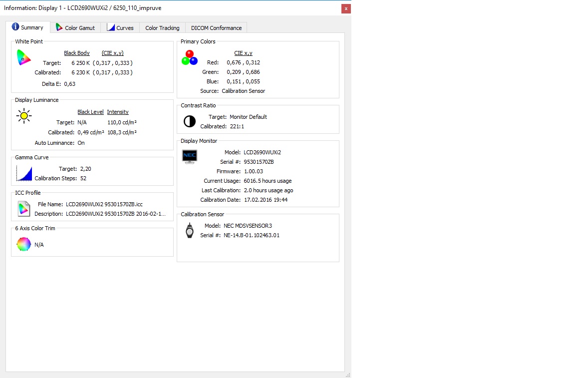This screenshot has height=378, width=575.
Task: Click the Delta E value 0,63
Action: coord(70,84)
